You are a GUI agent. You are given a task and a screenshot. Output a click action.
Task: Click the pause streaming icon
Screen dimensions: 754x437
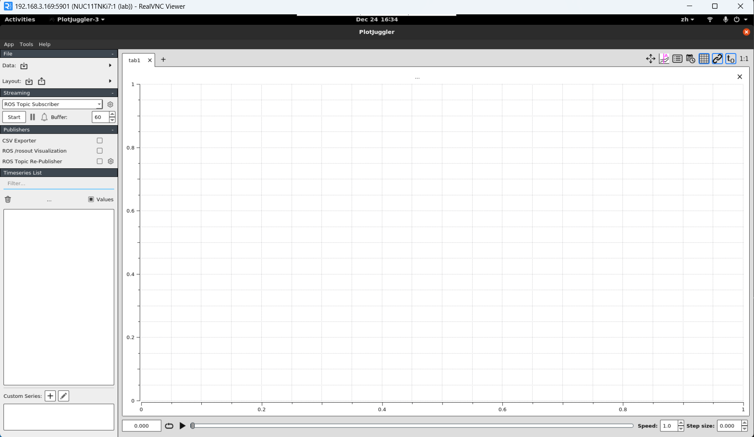(33, 117)
